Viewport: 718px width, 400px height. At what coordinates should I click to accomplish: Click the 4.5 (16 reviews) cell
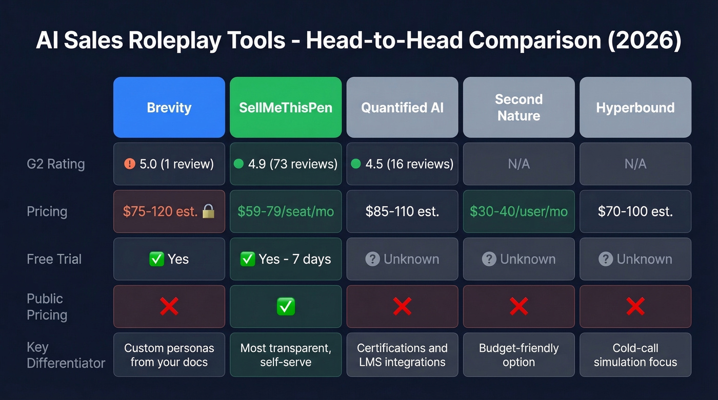402,164
